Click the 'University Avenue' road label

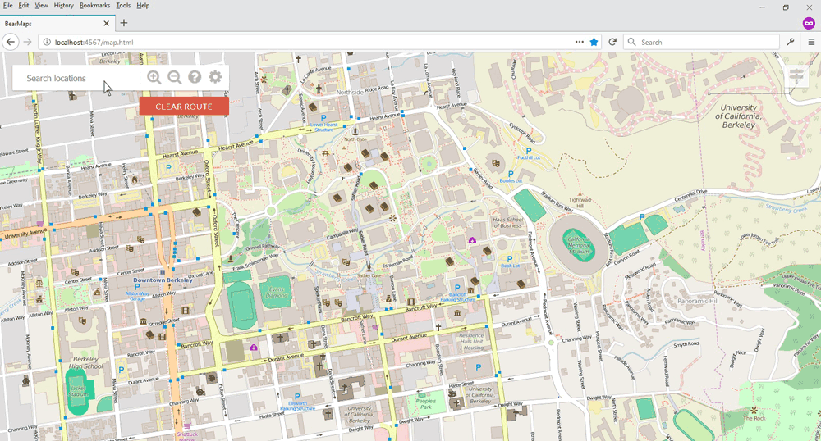pos(25,234)
